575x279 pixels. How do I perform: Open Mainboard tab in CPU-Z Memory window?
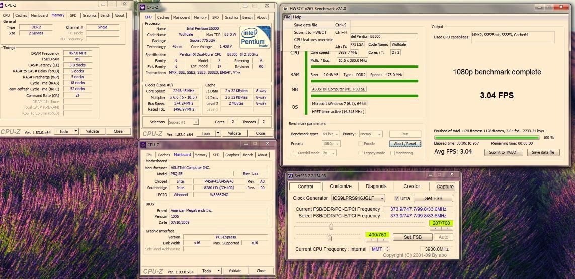(x=39, y=16)
